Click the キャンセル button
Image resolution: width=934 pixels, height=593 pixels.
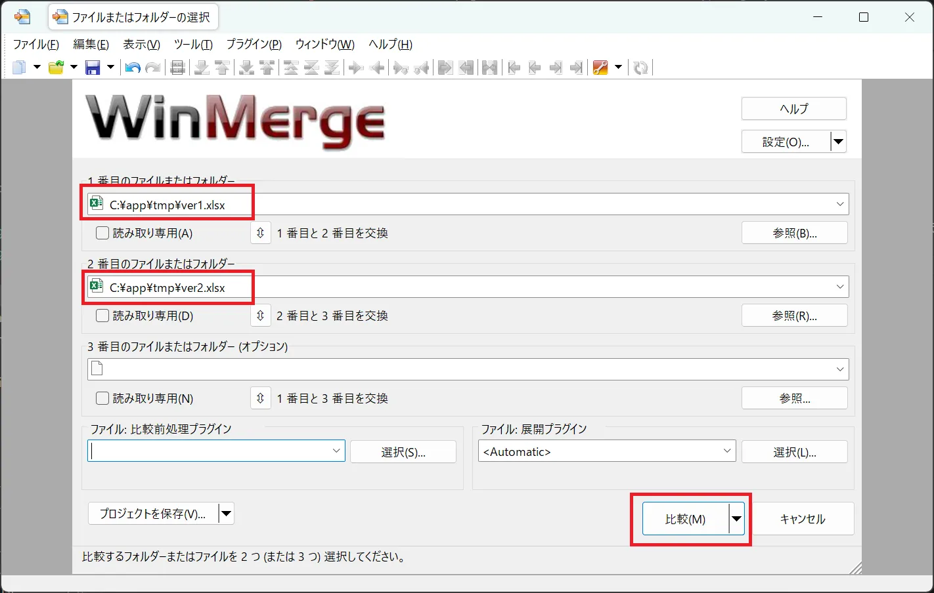click(803, 519)
